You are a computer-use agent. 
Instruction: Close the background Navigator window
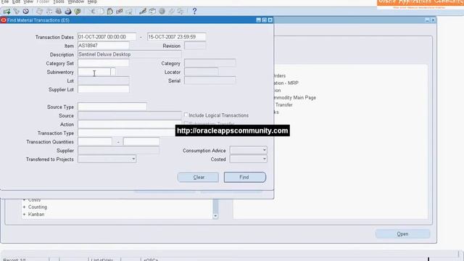[433, 20]
